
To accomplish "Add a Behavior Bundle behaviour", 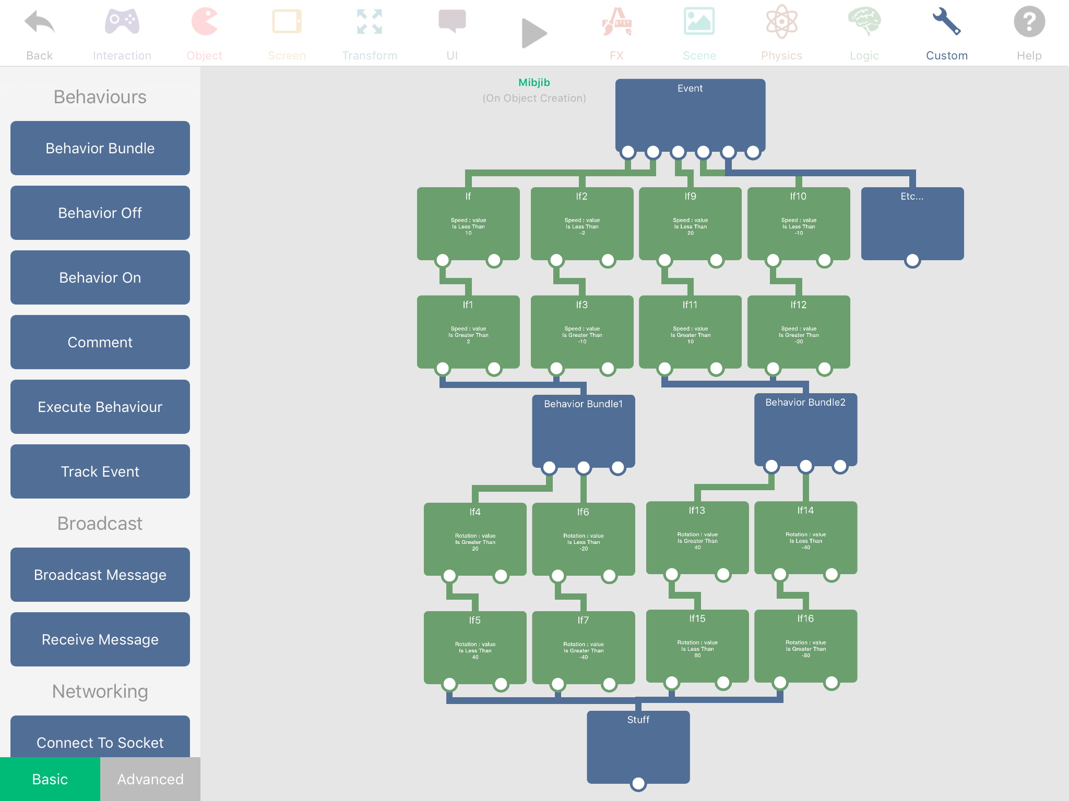I will (100, 148).
